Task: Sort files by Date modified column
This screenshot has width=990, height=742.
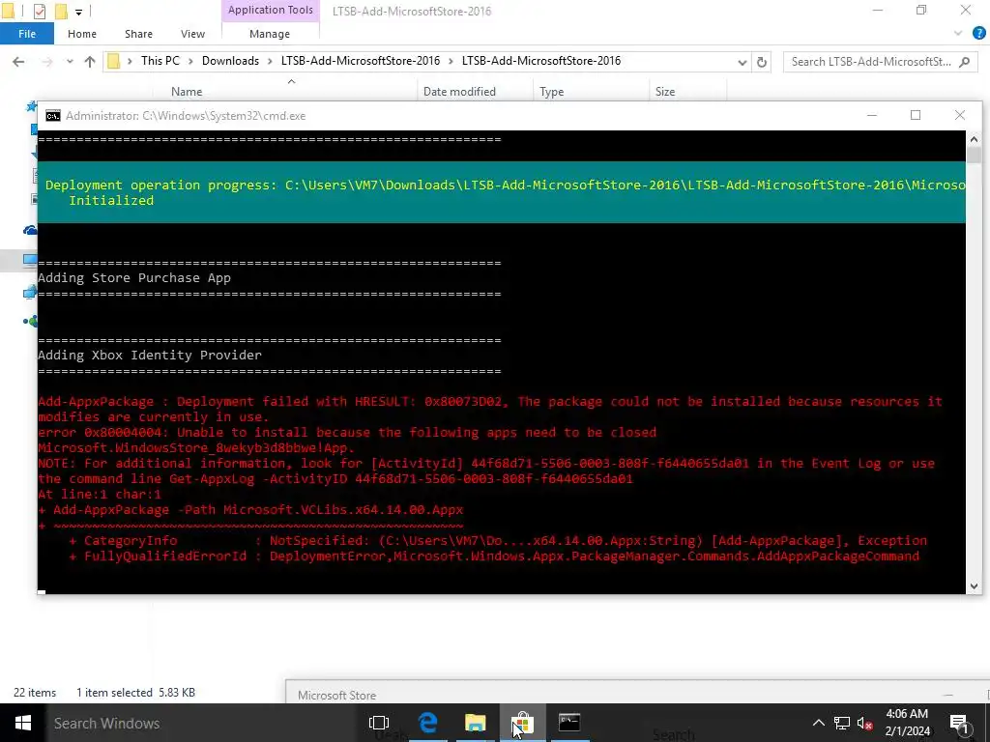Action: pos(459,92)
